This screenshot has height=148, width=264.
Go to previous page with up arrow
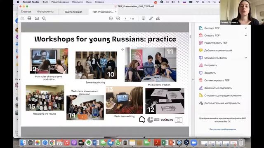tap(111, 18)
